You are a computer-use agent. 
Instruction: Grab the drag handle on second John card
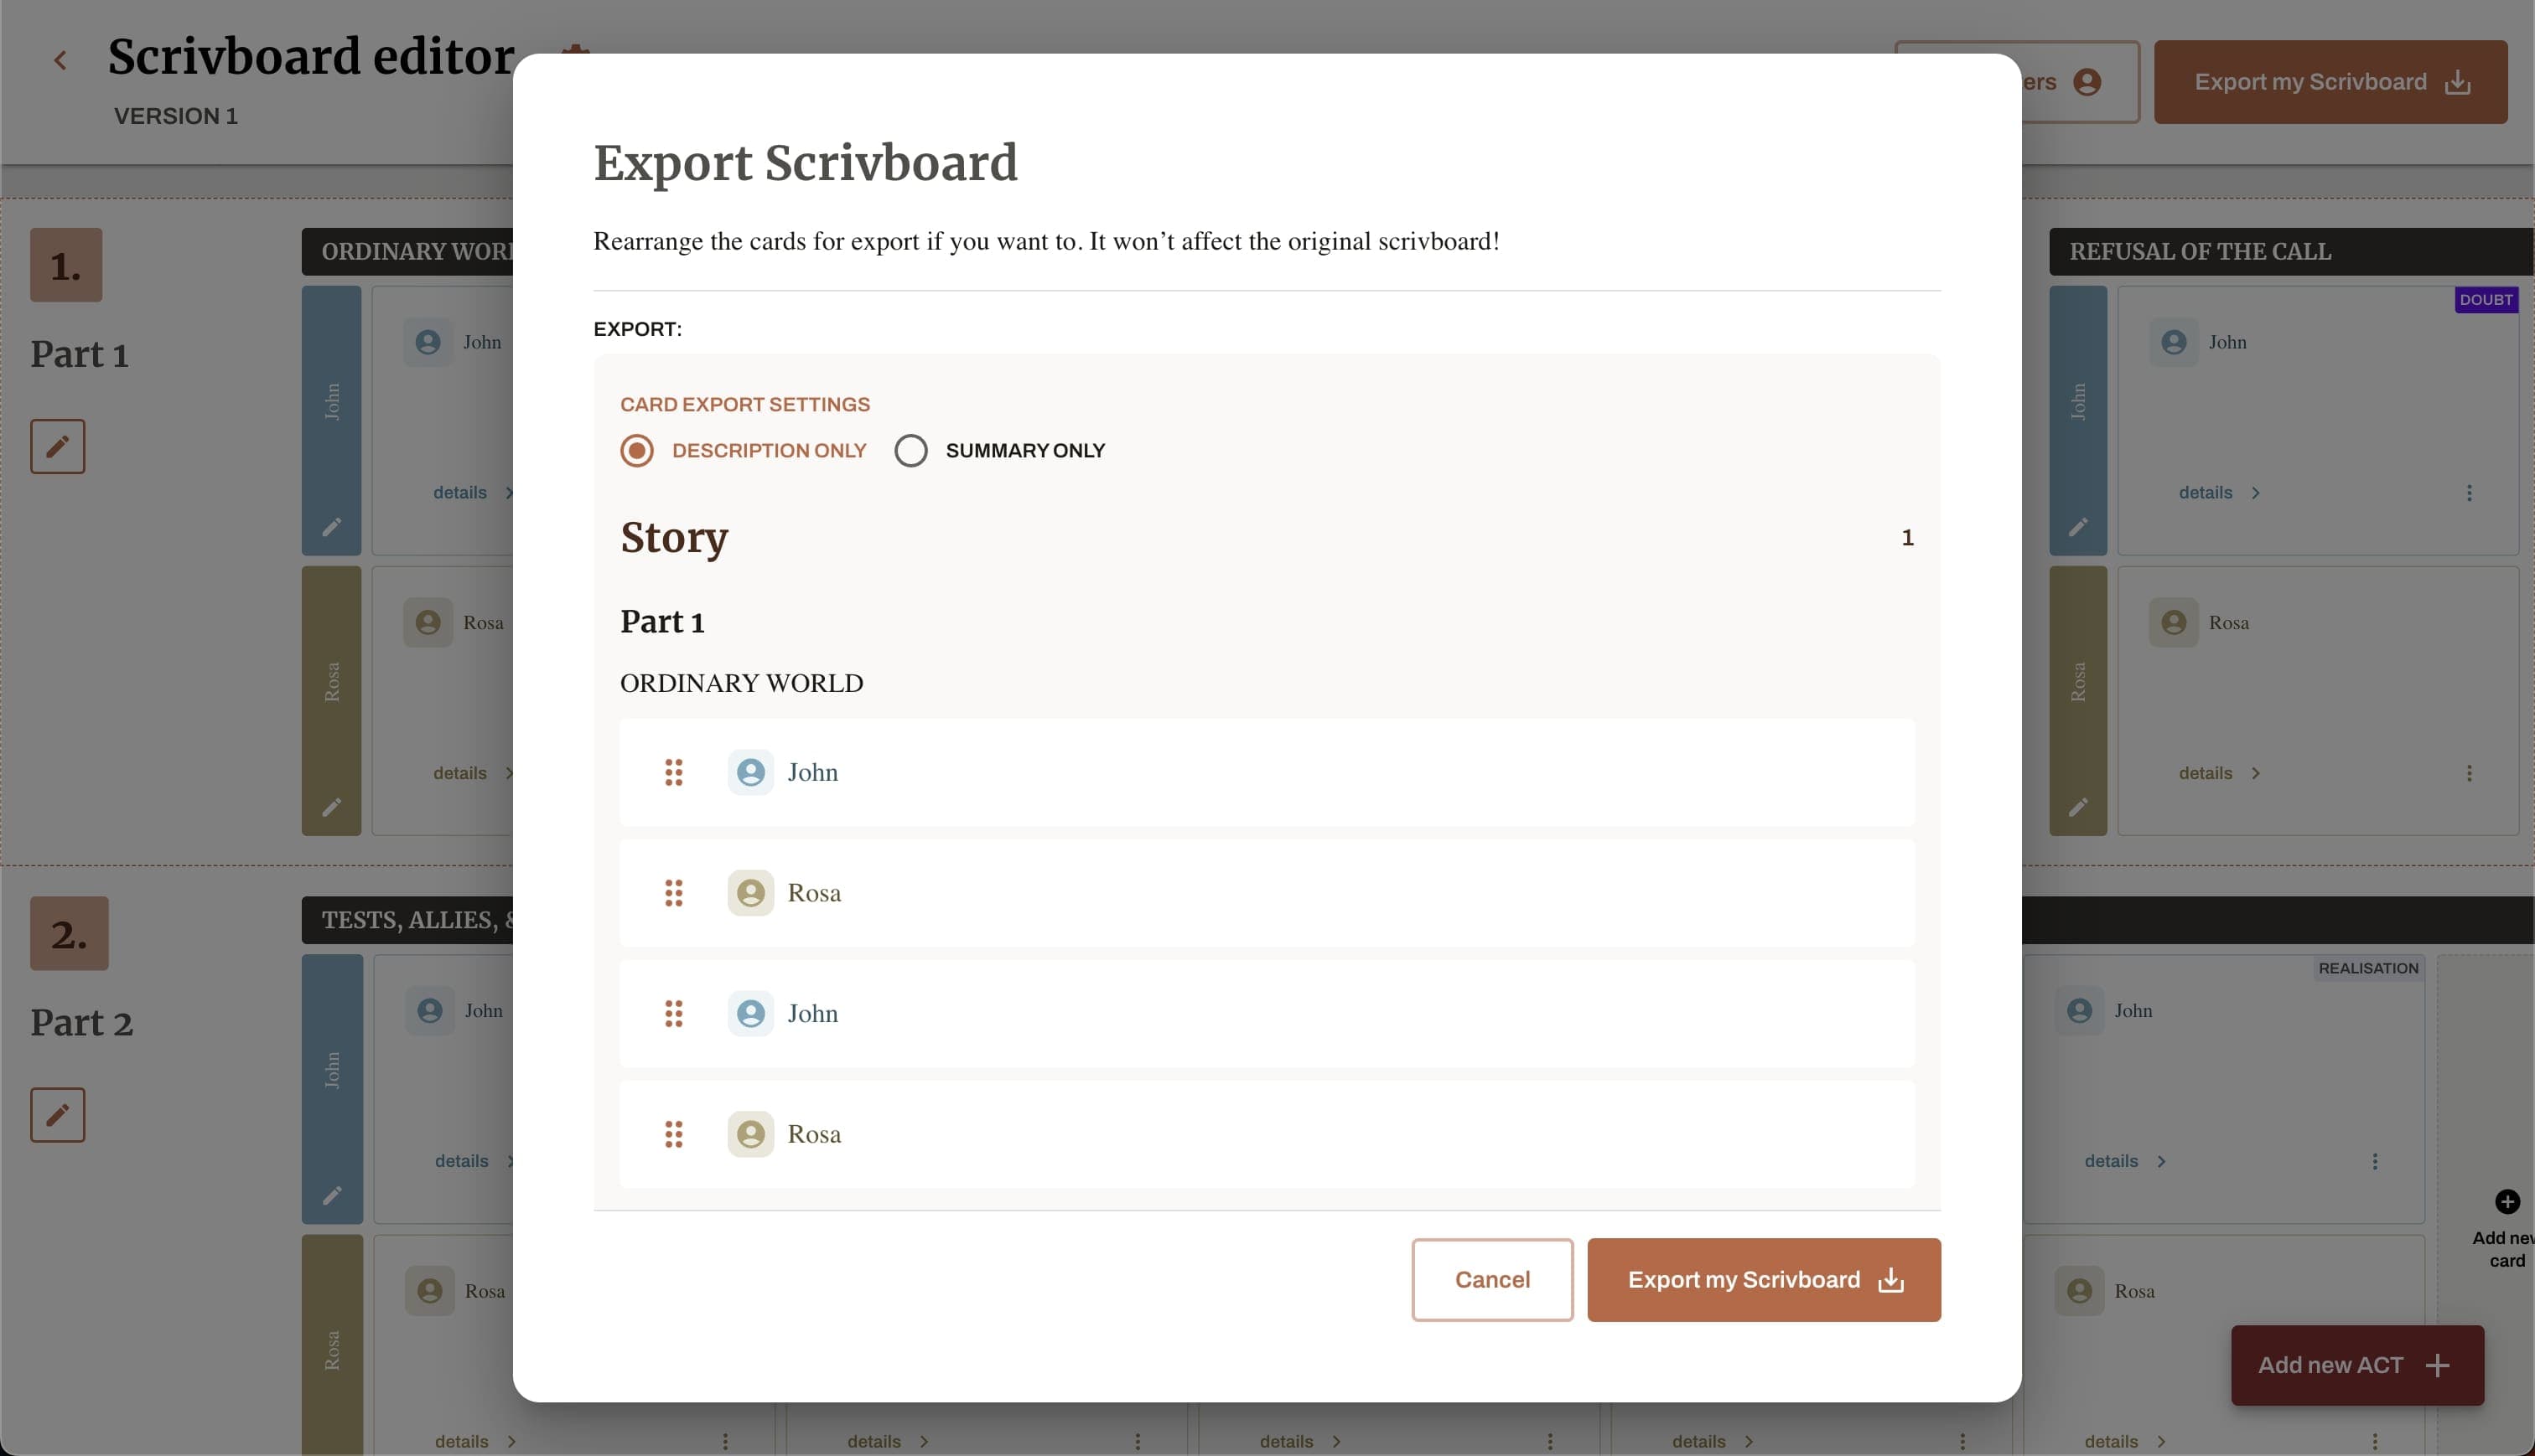point(673,1014)
